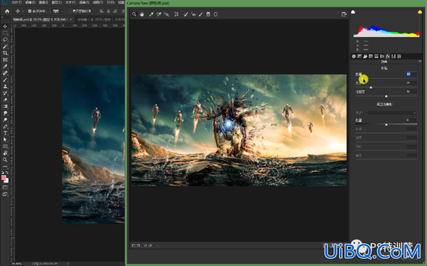Select the Photoshop toolbox Zoom tool
This screenshot has width=427, height=266.
click(5, 160)
